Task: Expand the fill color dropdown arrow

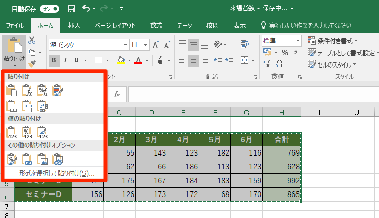Action: [129, 60]
